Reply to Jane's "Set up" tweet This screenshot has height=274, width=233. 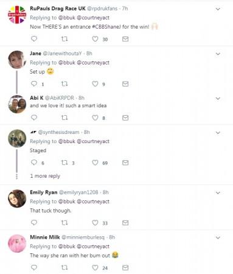click(x=34, y=83)
